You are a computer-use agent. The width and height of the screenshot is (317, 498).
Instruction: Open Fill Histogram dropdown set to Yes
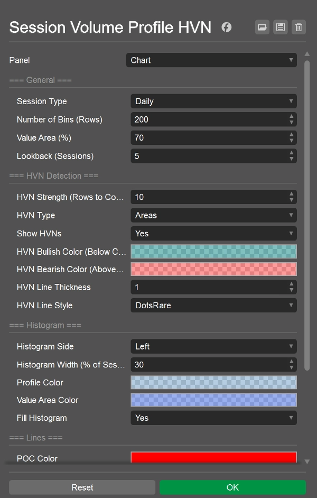(x=213, y=418)
